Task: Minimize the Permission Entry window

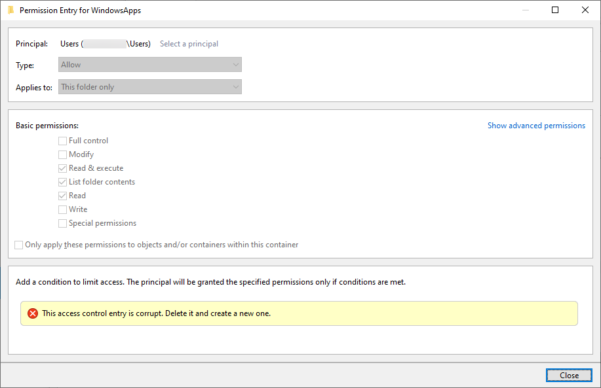Action: tap(526, 10)
